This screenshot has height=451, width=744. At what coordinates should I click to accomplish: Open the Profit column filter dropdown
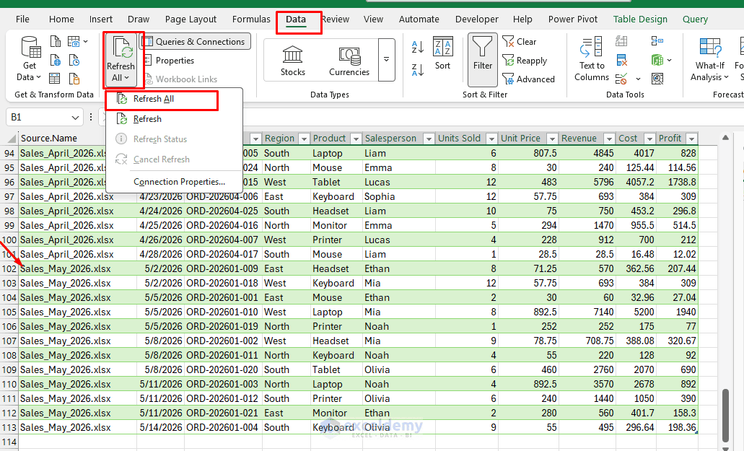coord(692,139)
